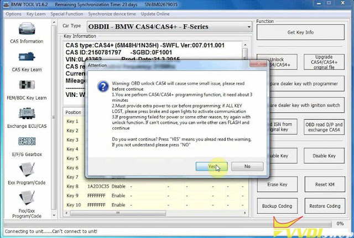This screenshot has height=238, width=354.
Task: Decline the warning with No
Action: (x=247, y=167)
